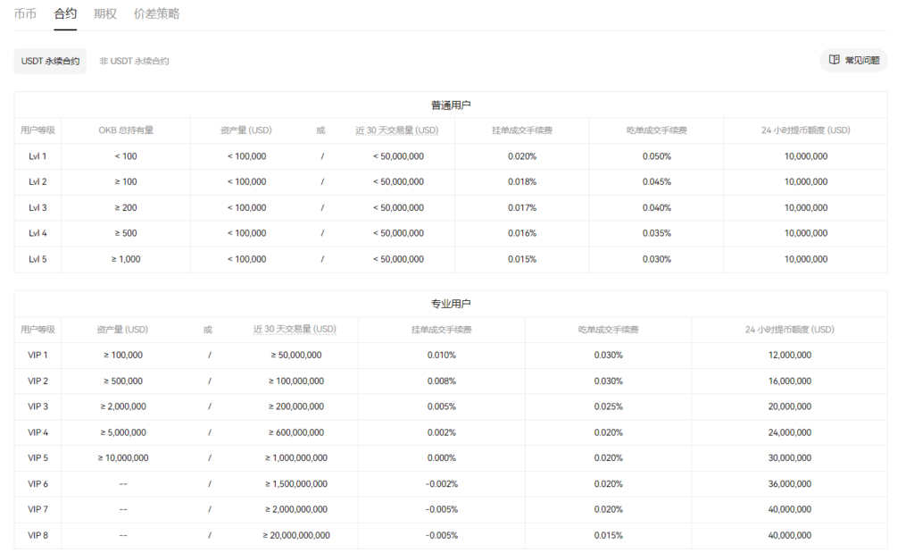Click VIP 1 maker fee 0.010%

click(441, 356)
